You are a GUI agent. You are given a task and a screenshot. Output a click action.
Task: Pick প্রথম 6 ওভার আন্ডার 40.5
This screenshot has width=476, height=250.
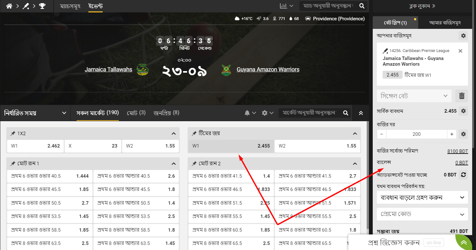click(136, 176)
